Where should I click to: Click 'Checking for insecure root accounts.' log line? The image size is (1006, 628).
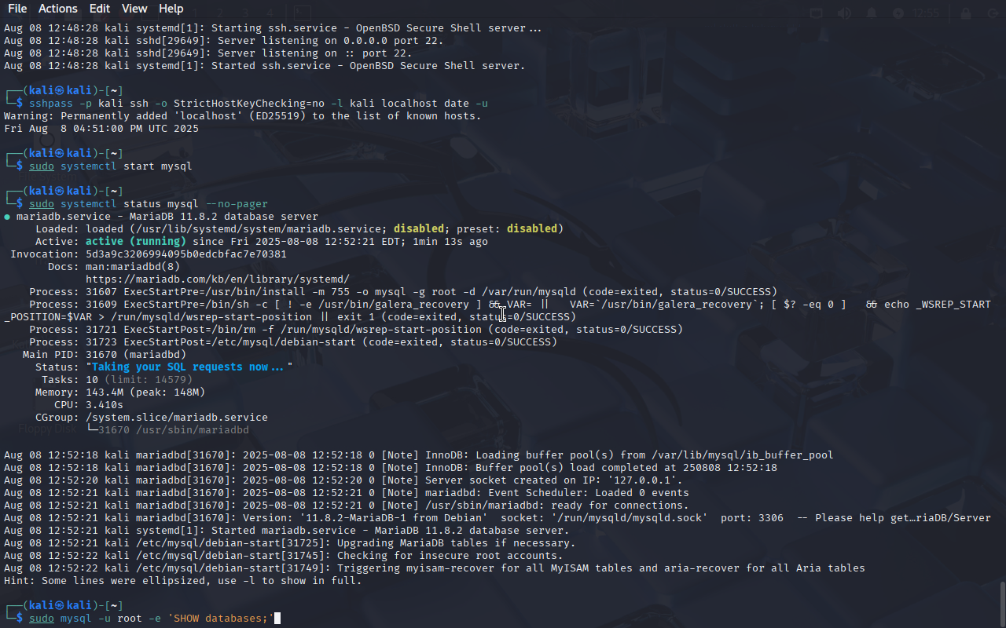284,555
